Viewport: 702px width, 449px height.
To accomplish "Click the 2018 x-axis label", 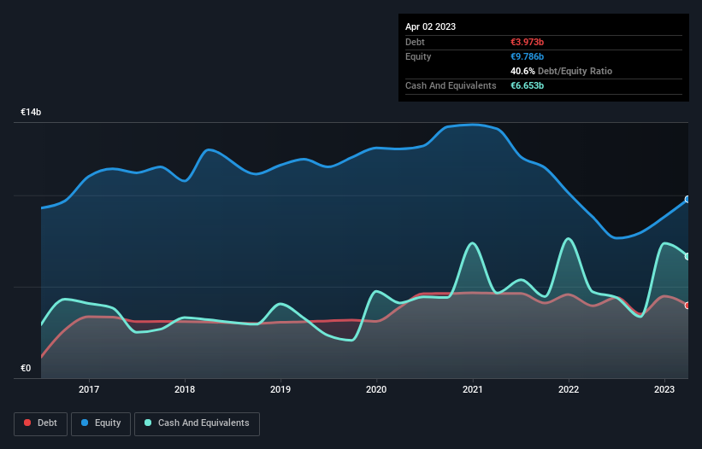I will (x=185, y=389).
